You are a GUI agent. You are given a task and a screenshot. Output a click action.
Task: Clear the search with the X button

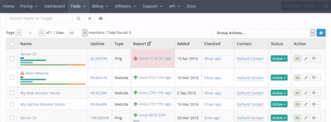(x=90, y=18)
